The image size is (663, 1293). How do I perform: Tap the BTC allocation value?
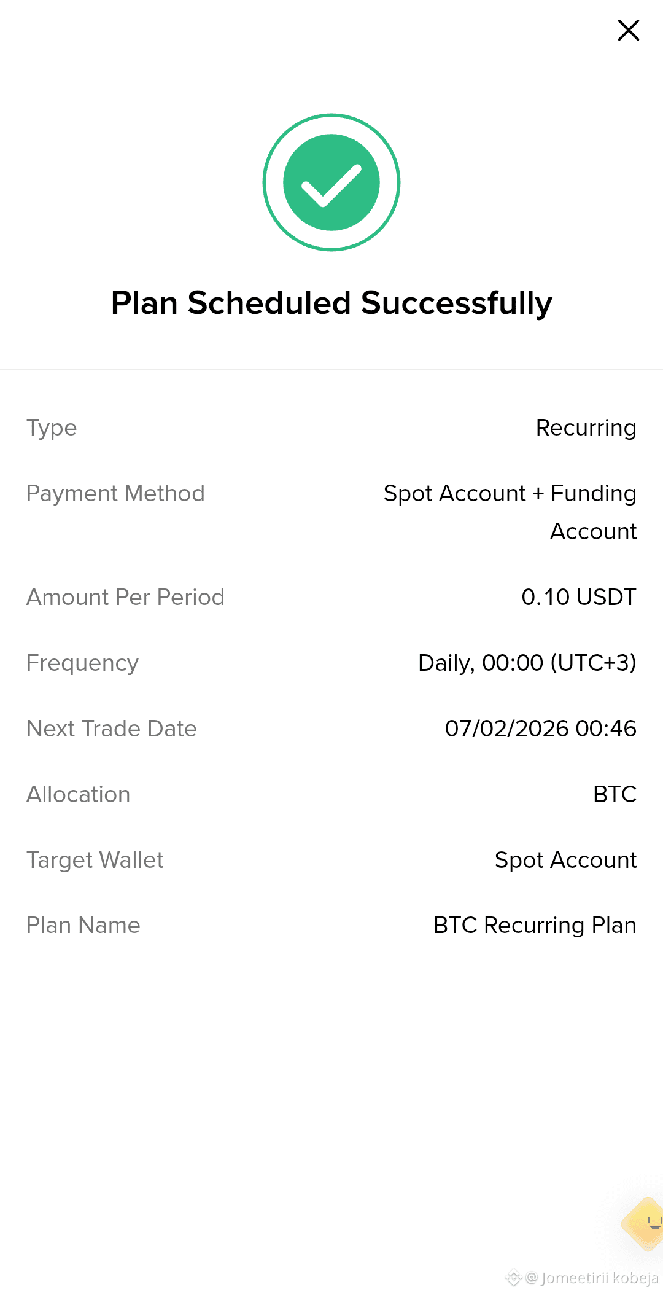pos(615,794)
